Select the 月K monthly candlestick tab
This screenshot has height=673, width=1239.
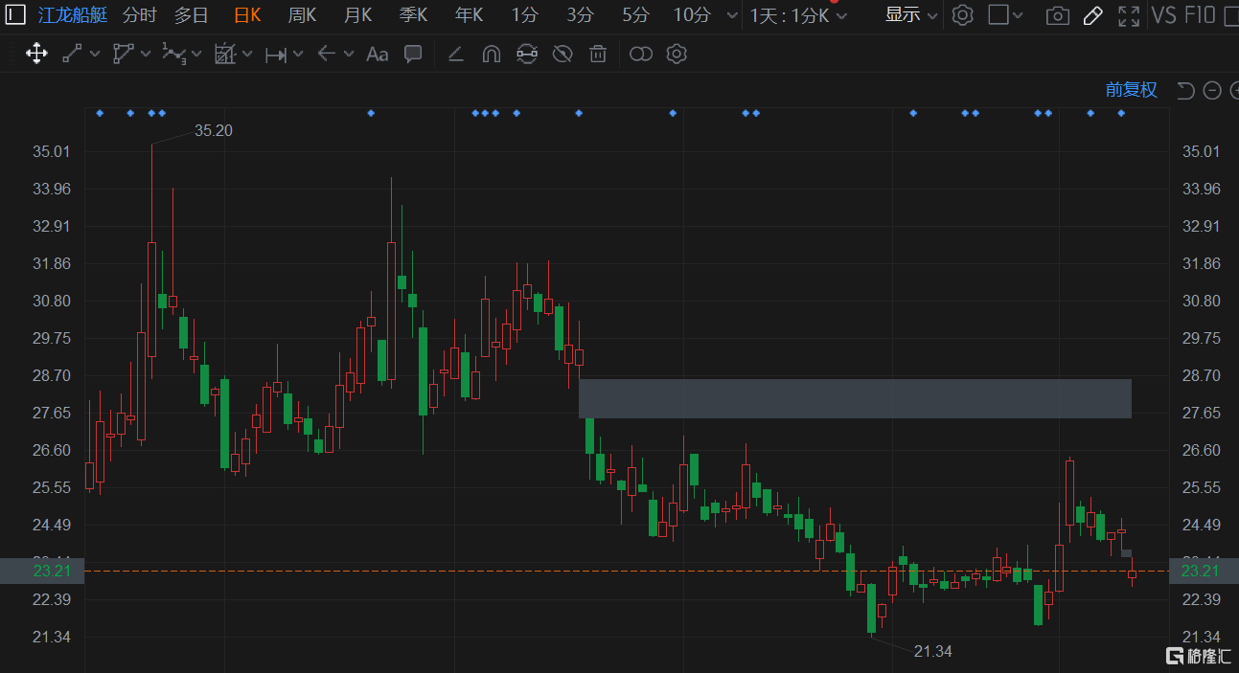357,14
